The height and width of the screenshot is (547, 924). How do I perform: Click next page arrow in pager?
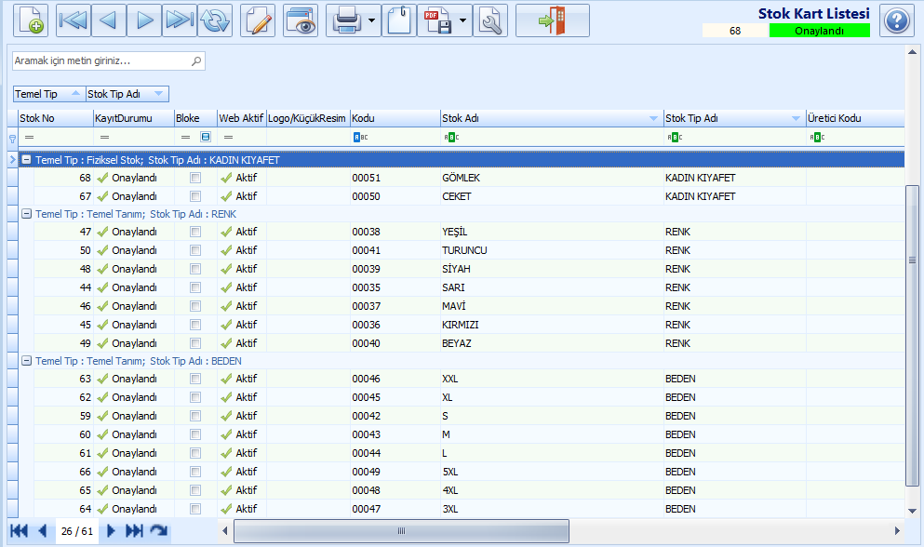pyautogui.click(x=111, y=531)
